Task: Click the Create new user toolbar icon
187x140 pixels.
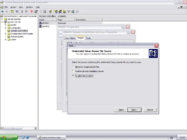Action: [x=56, y=12]
